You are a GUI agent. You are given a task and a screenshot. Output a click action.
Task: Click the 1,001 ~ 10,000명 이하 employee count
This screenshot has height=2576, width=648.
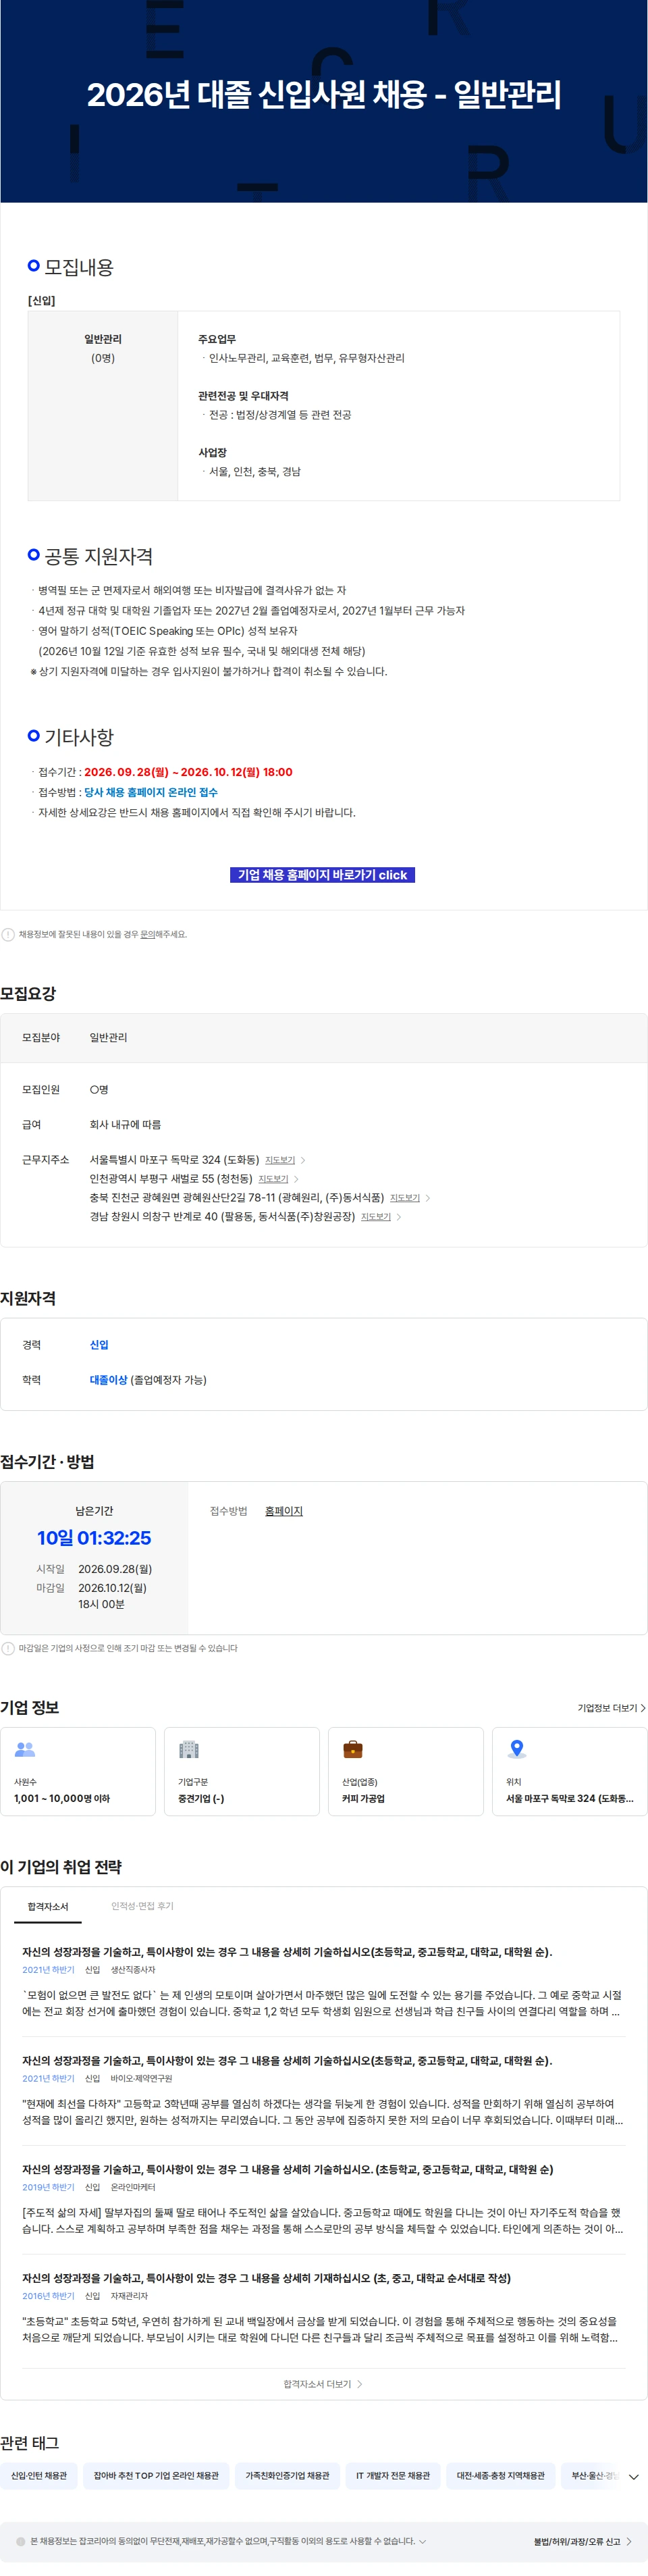(x=62, y=1798)
